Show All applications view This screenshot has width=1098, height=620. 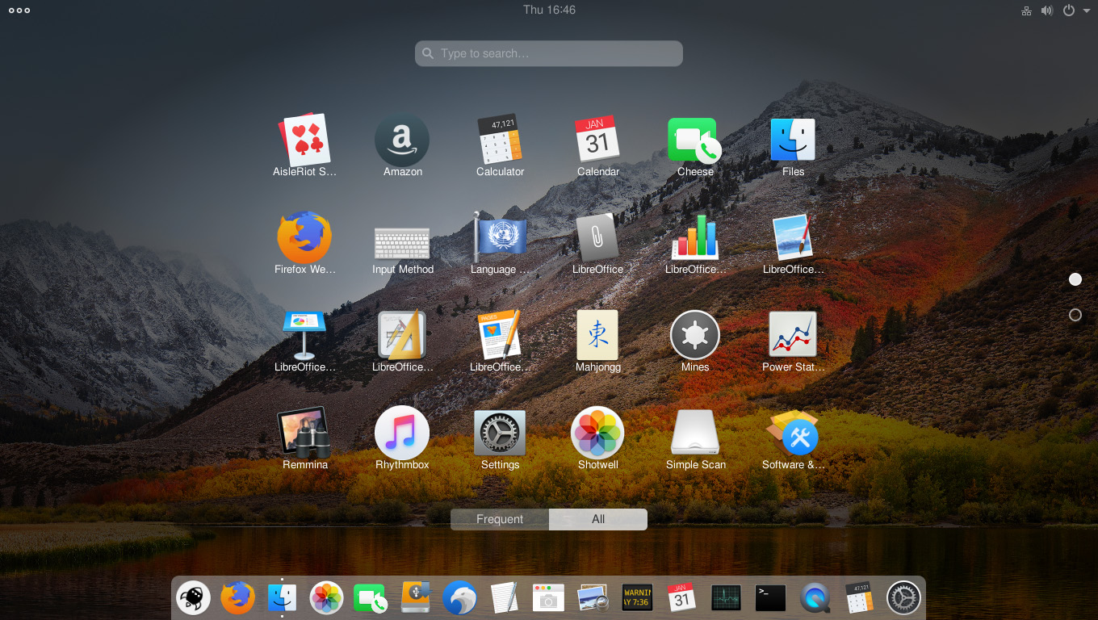click(x=598, y=519)
